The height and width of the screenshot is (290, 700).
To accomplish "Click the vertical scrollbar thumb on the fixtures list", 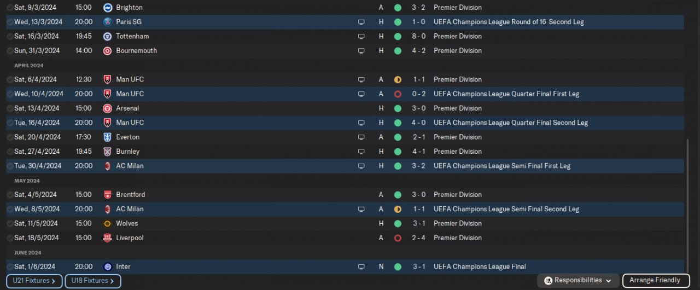I will (688, 205).
